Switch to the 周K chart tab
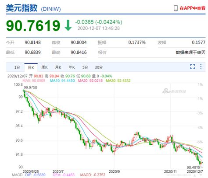The height and width of the screenshot is (178, 208). click(44, 67)
